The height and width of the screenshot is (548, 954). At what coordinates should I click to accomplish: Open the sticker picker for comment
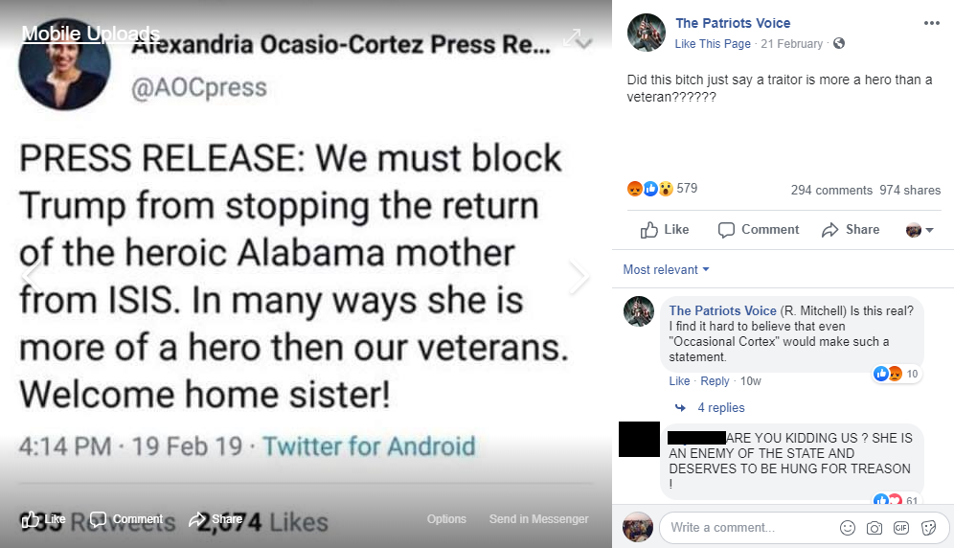click(928, 528)
